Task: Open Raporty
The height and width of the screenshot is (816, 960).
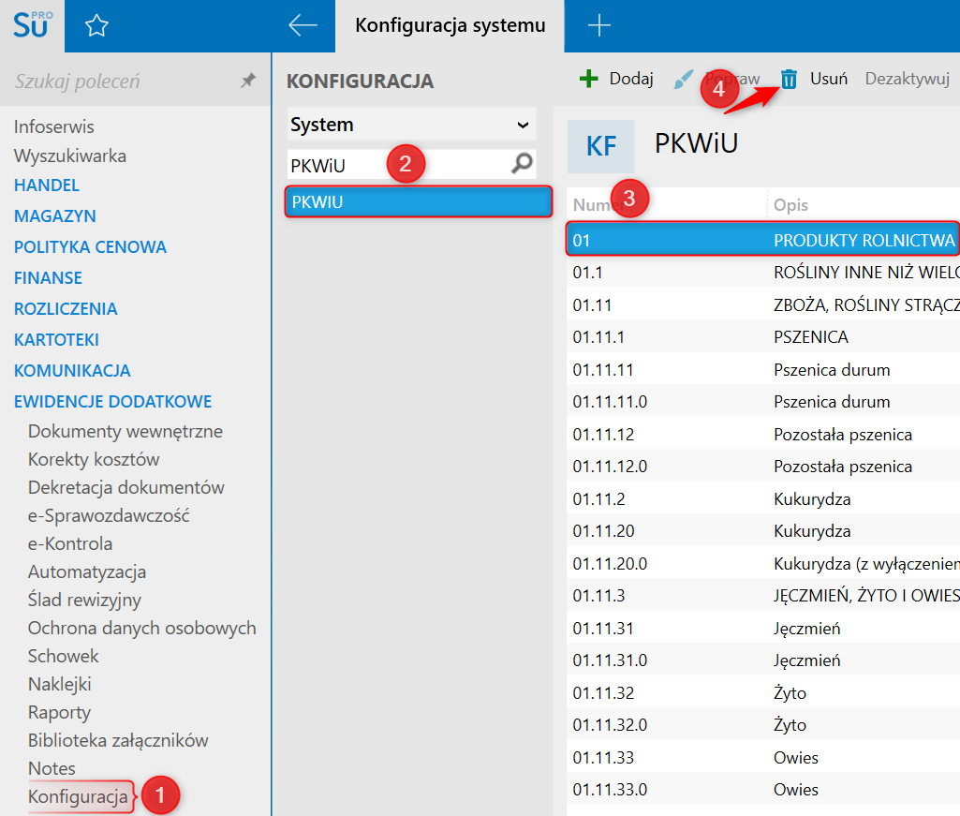Action: tap(59, 712)
